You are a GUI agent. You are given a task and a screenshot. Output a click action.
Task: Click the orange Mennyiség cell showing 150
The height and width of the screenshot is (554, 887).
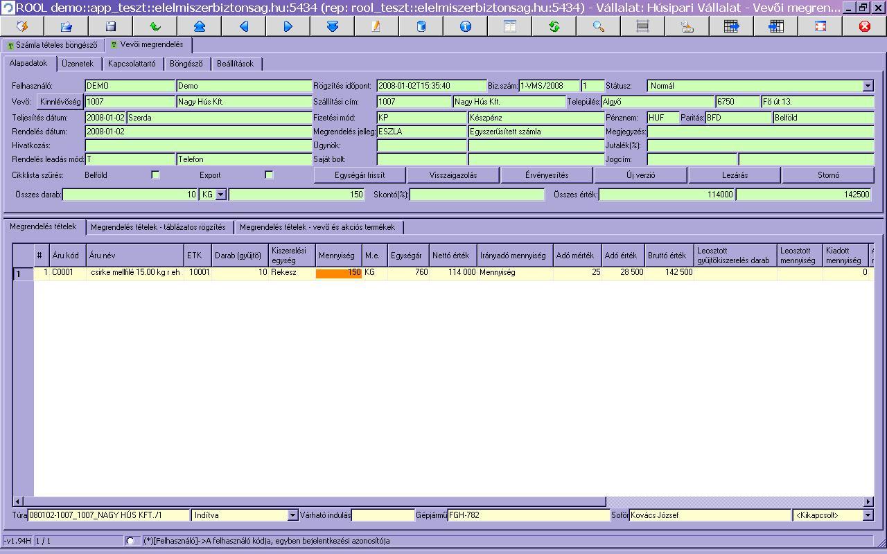coord(339,273)
